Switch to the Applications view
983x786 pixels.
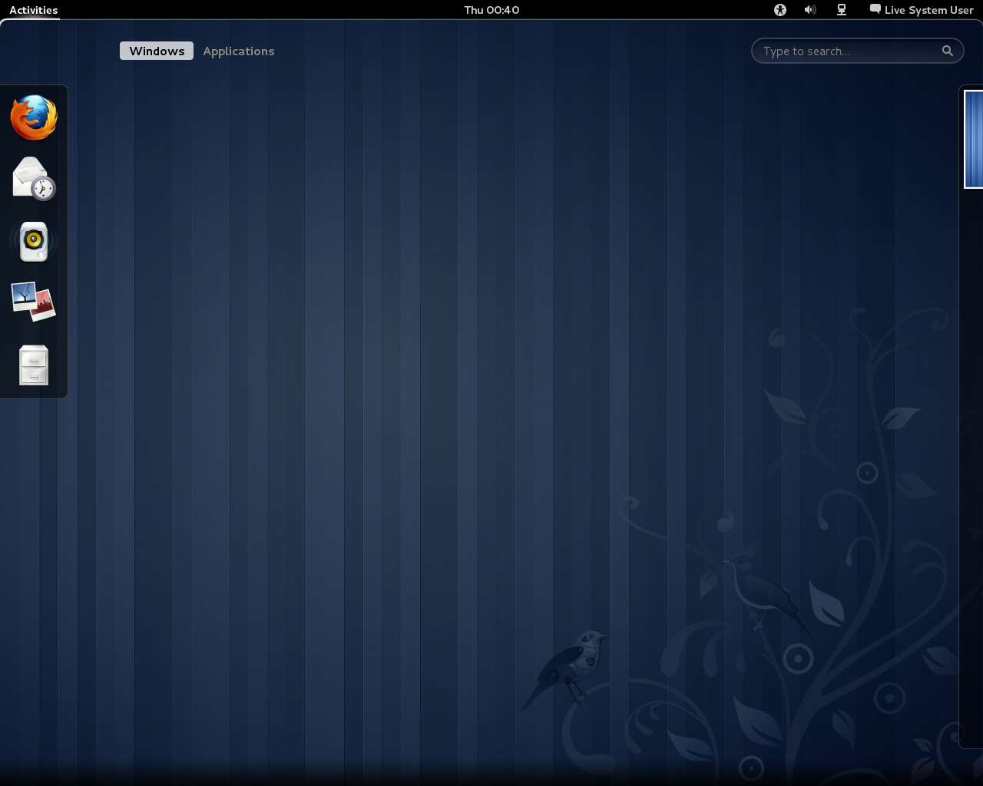239,51
